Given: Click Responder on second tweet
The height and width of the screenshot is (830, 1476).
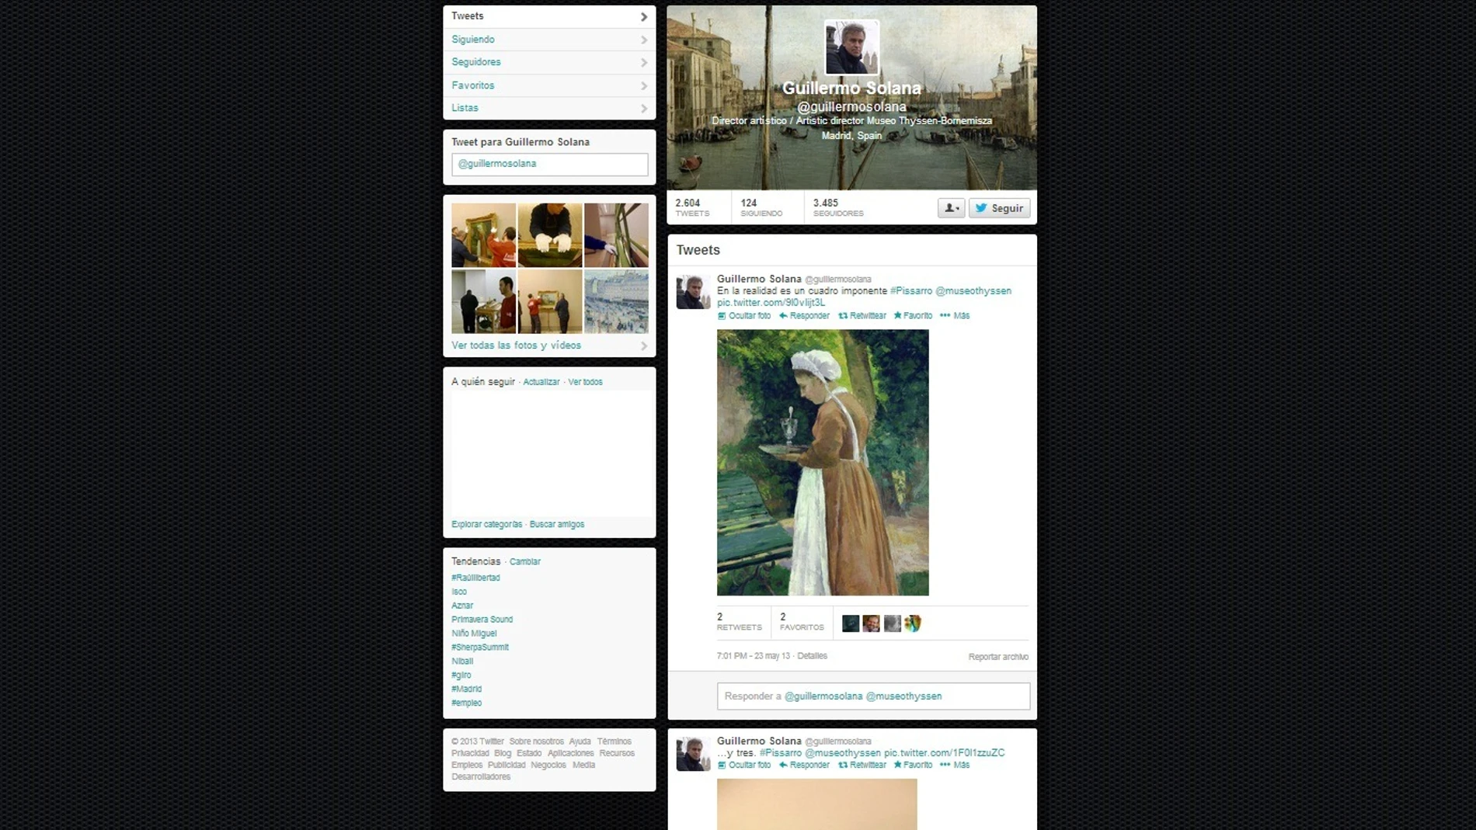Looking at the screenshot, I should coord(804,766).
